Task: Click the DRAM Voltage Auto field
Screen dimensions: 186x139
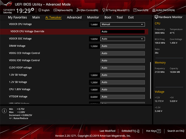Action: coord(122,46)
